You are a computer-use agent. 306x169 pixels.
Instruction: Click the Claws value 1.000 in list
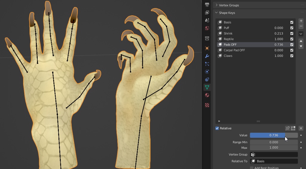tap(279, 56)
